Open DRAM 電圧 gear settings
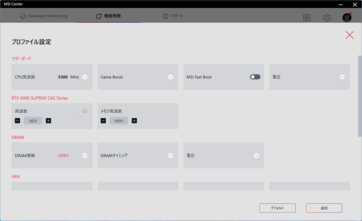The image size is (362, 221). click(257, 155)
